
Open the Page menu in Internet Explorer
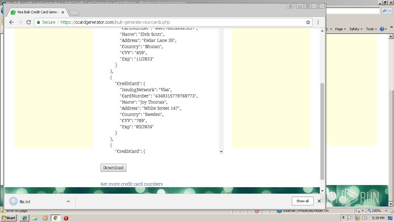pyautogui.click(x=340, y=29)
